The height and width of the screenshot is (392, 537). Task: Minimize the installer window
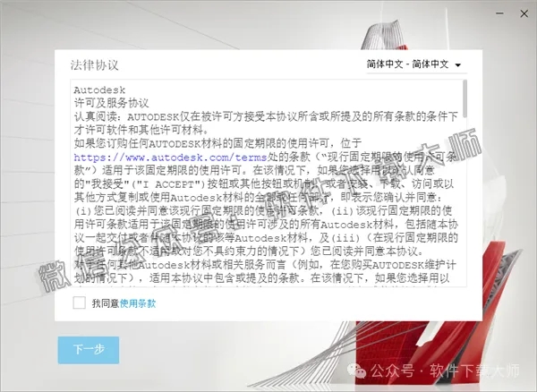pos(499,13)
